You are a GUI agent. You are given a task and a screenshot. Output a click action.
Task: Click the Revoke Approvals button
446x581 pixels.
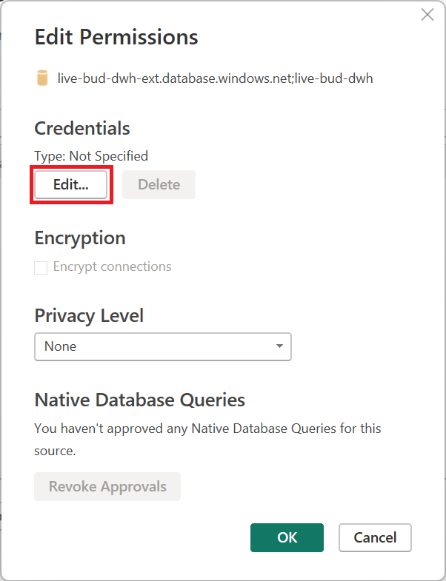pyautogui.click(x=107, y=486)
